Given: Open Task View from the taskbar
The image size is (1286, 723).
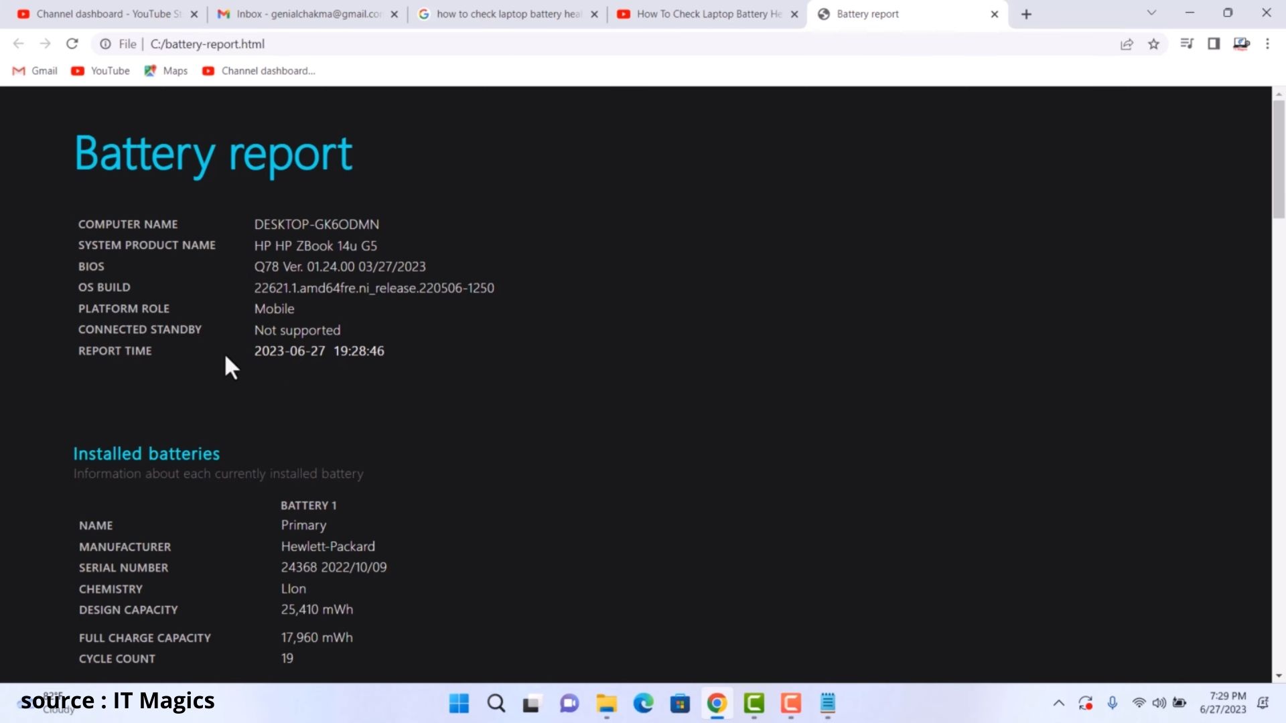Looking at the screenshot, I should coord(532,704).
